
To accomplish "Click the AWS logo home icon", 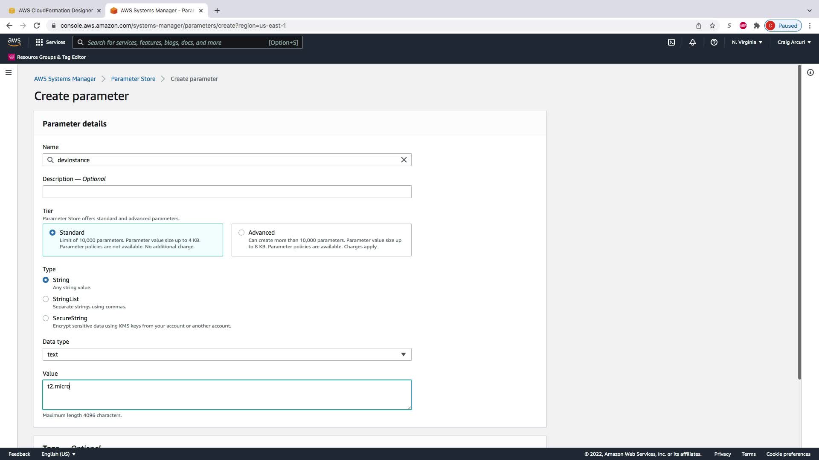I will 14,42.
